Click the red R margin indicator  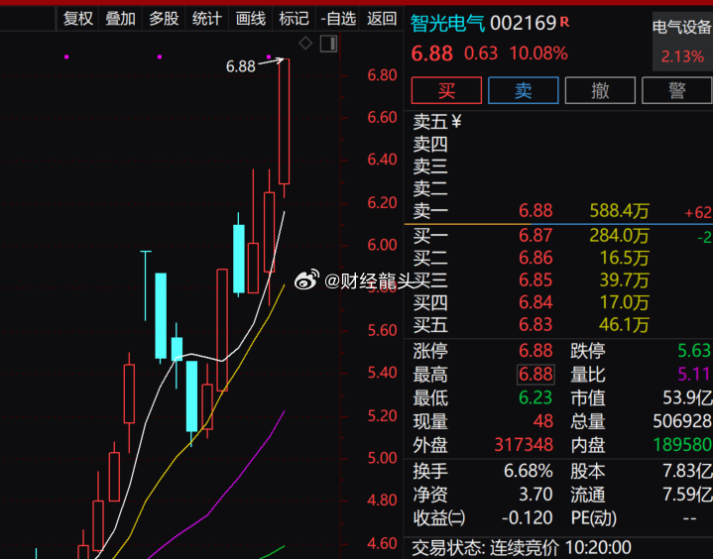(565, 22)
